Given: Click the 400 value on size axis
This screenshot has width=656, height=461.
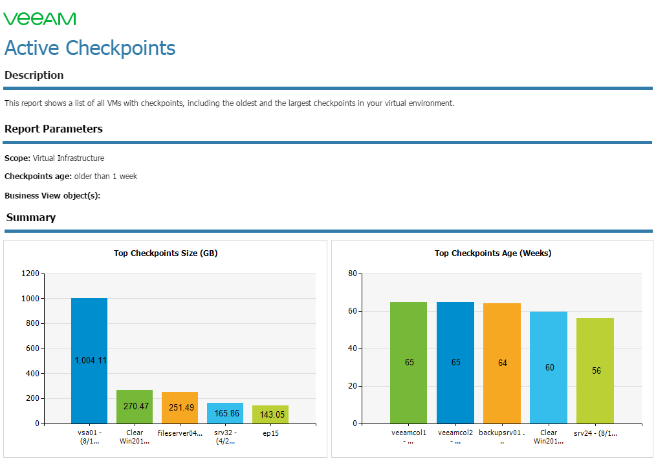Looking at the screenshot, I should tap(32, 374).
